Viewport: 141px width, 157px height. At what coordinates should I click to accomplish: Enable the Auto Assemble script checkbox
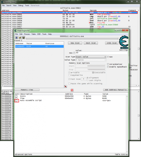[16, 101]
